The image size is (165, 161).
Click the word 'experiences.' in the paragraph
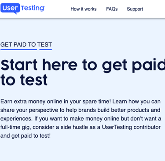(x=16, y=119)
